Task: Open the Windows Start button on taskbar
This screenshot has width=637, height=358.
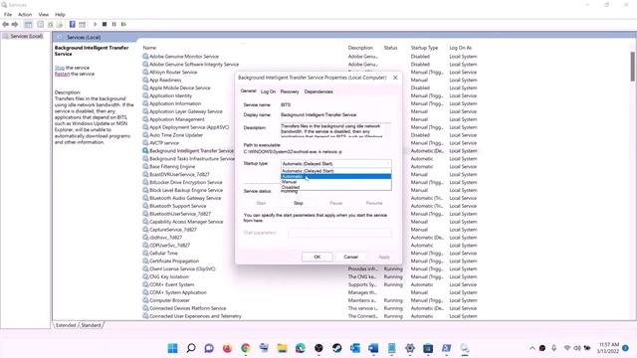Action: (x=172, y=348)
